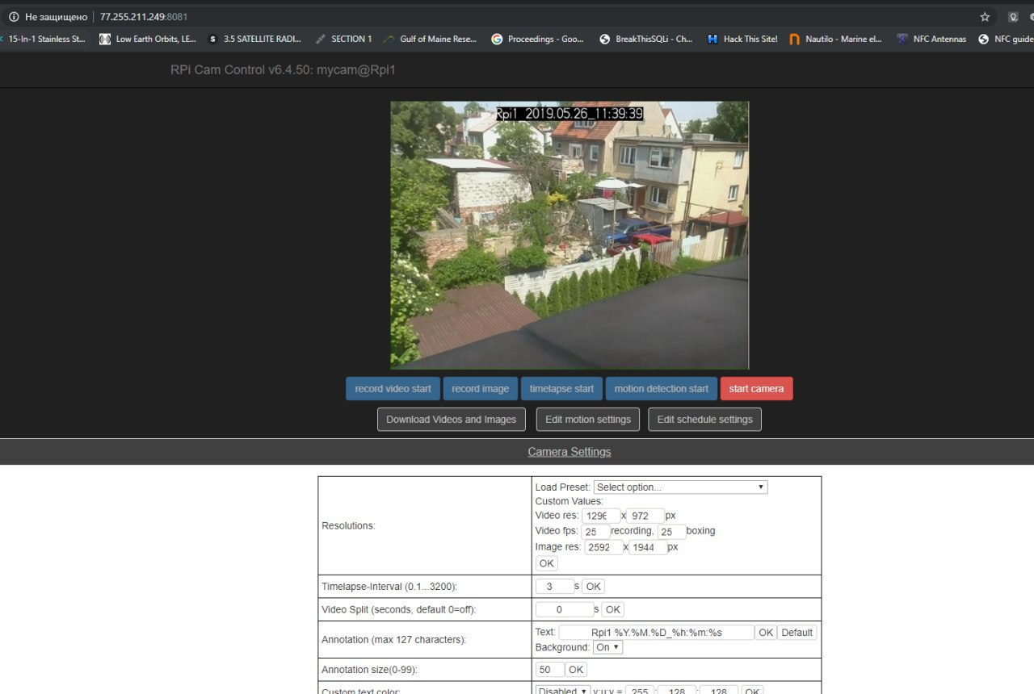The width and height of the screenshot is (1034, 694).
Task: Click the Annotation size input field
Action: 549,670
